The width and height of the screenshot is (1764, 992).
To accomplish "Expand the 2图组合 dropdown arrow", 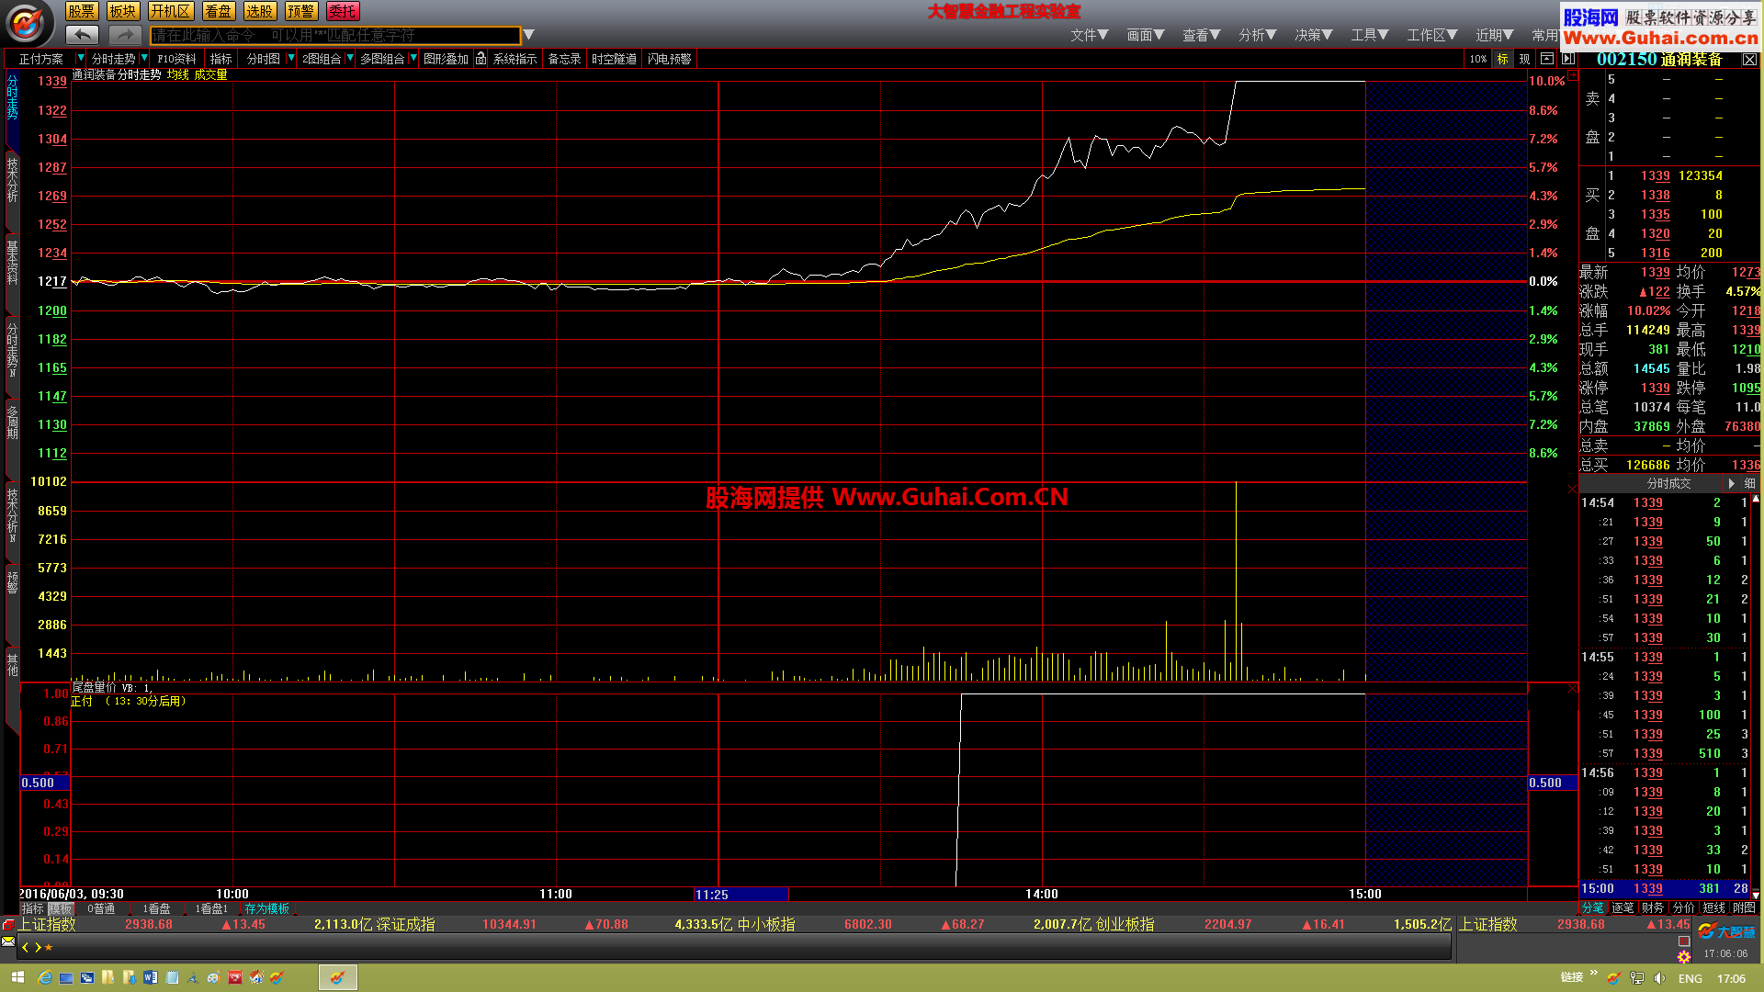I will coord(350,58).
